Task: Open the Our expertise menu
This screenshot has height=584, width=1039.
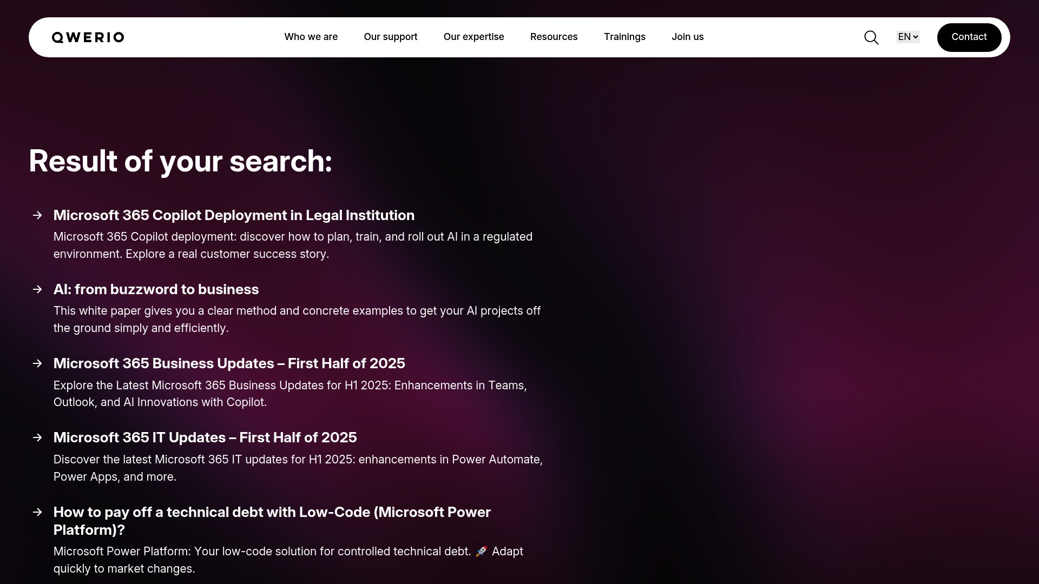Action: tap(474, 37)
